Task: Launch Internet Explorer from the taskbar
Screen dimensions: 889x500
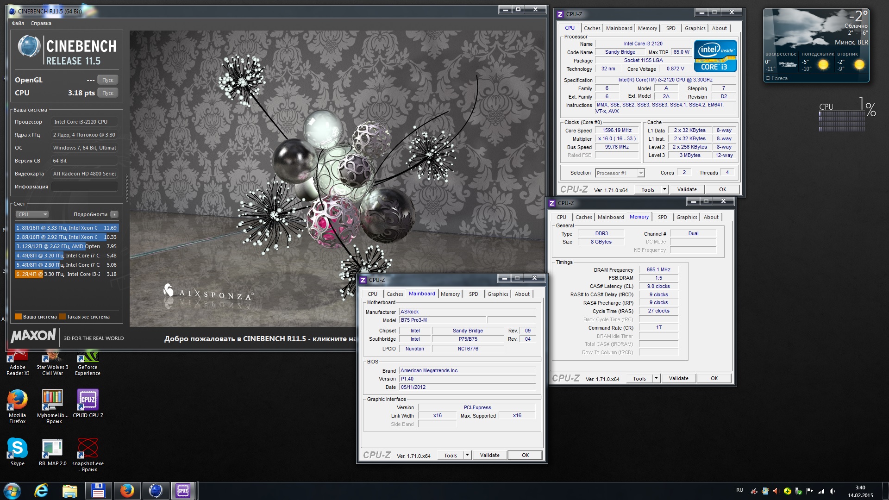Action: coord(41,491)
